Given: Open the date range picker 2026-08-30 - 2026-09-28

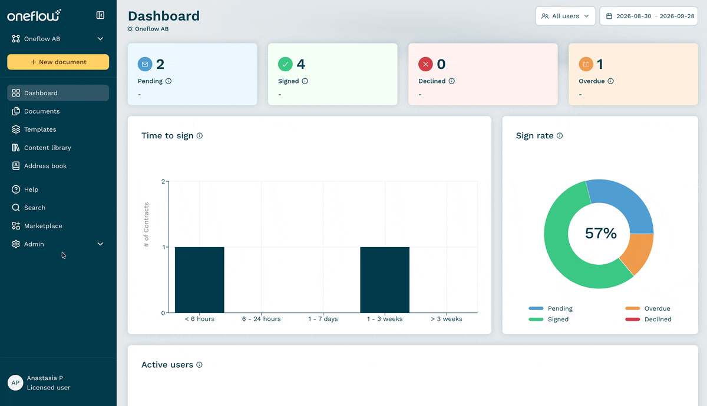Looking at the screenshot, I should [x=649, y=16].
